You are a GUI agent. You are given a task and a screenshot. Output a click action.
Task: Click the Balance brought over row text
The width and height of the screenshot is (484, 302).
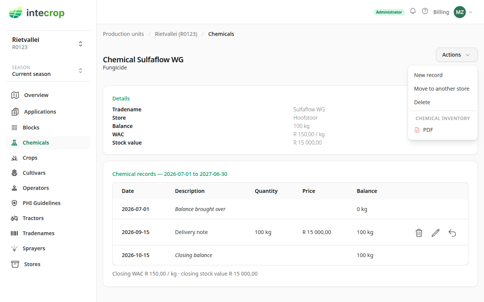tap(200, 209)
